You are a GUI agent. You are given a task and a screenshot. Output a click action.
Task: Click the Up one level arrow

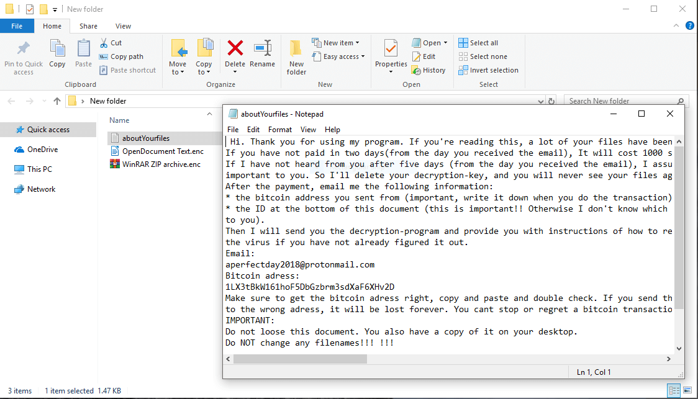click(57, 101)
